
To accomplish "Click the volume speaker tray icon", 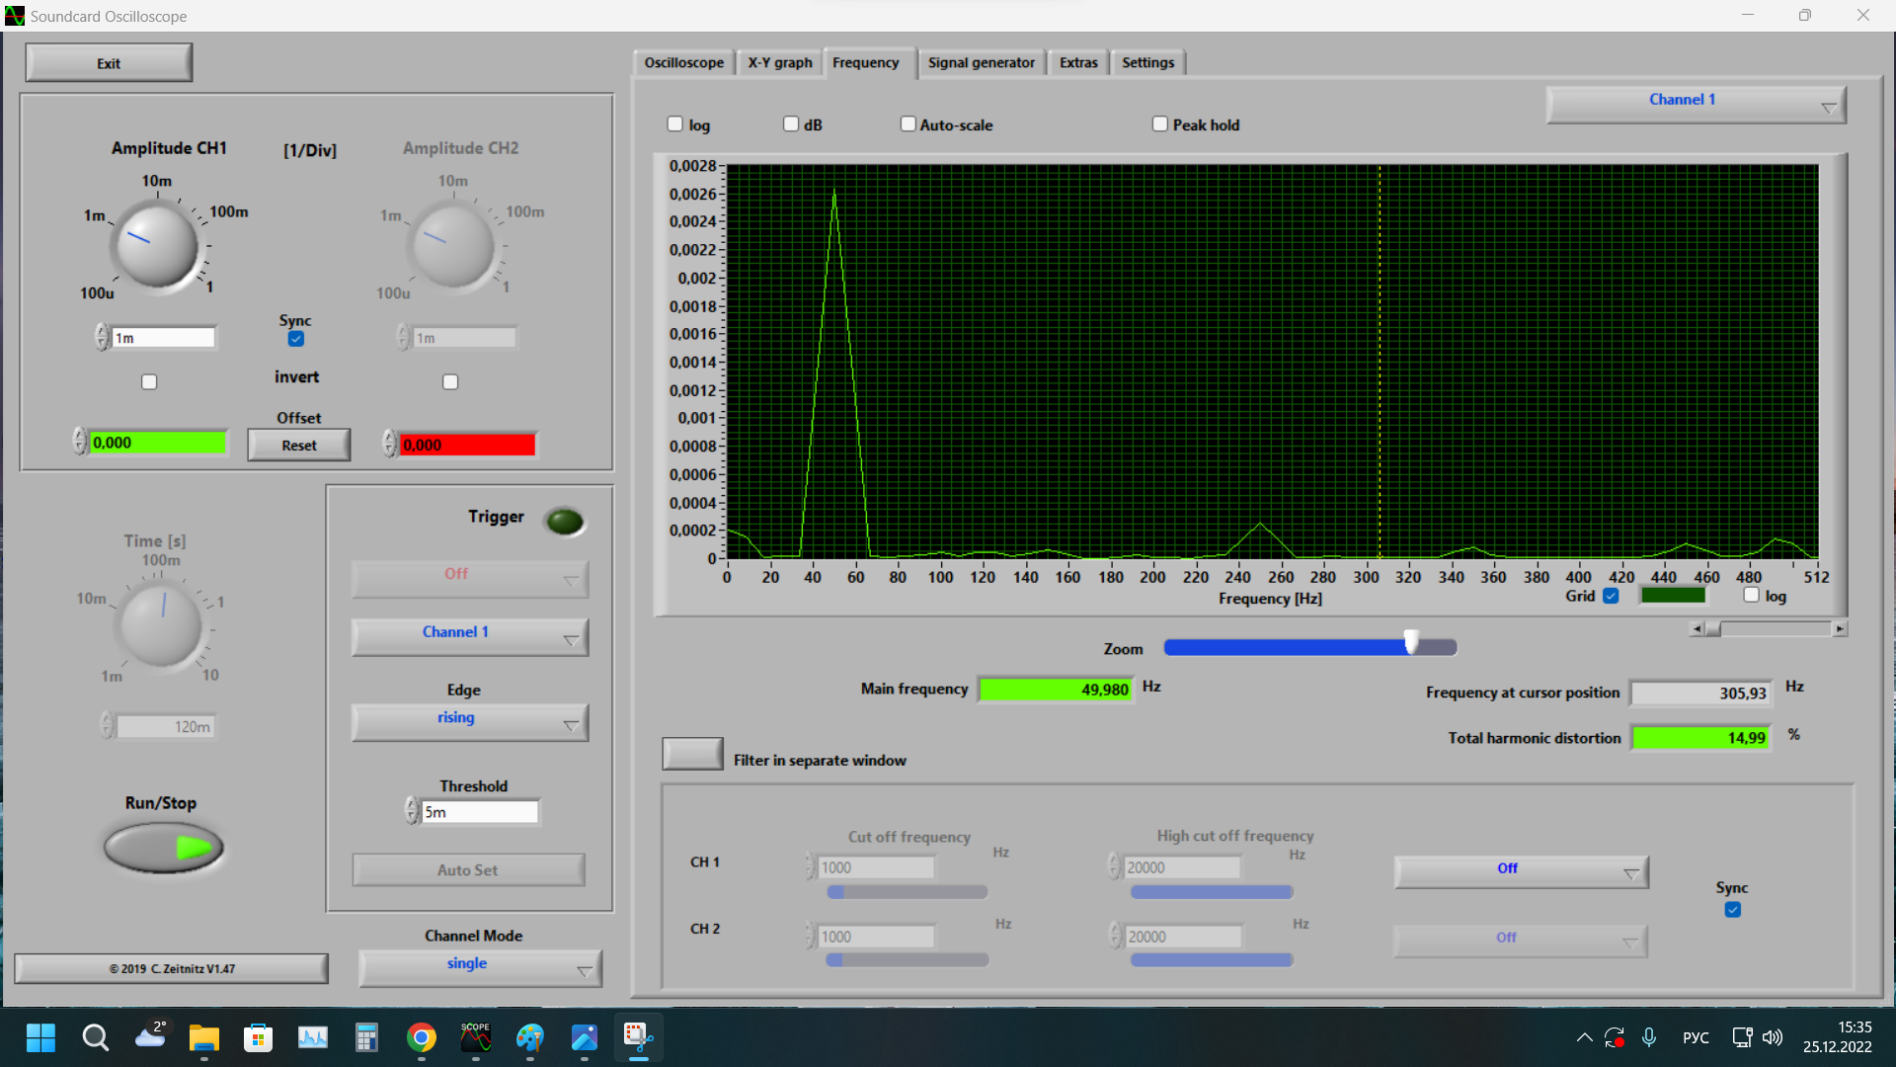I will (x=1774, y=1037).
